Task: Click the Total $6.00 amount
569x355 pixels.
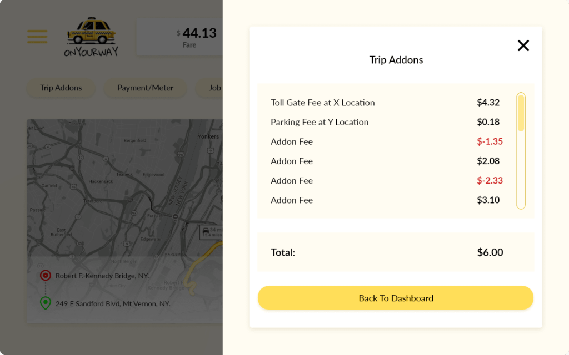Action: [490, 252]
